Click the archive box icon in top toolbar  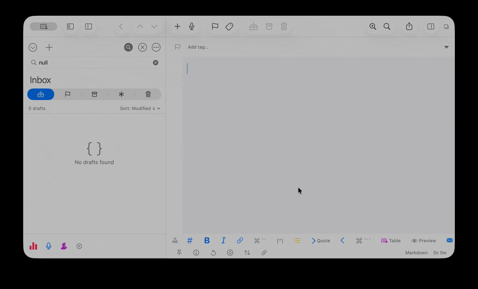[269, 26]
